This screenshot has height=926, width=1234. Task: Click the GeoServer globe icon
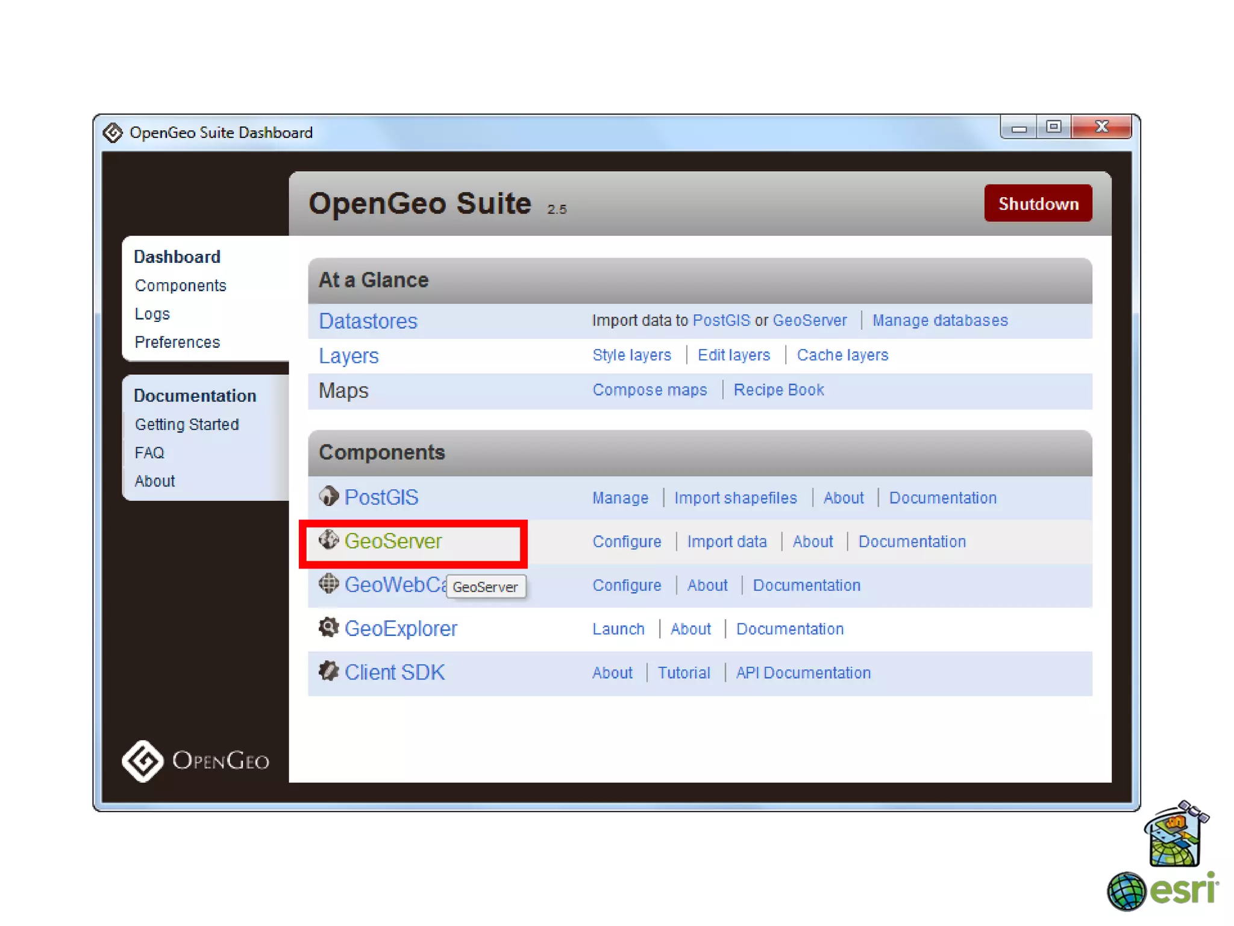click(328, 540)
